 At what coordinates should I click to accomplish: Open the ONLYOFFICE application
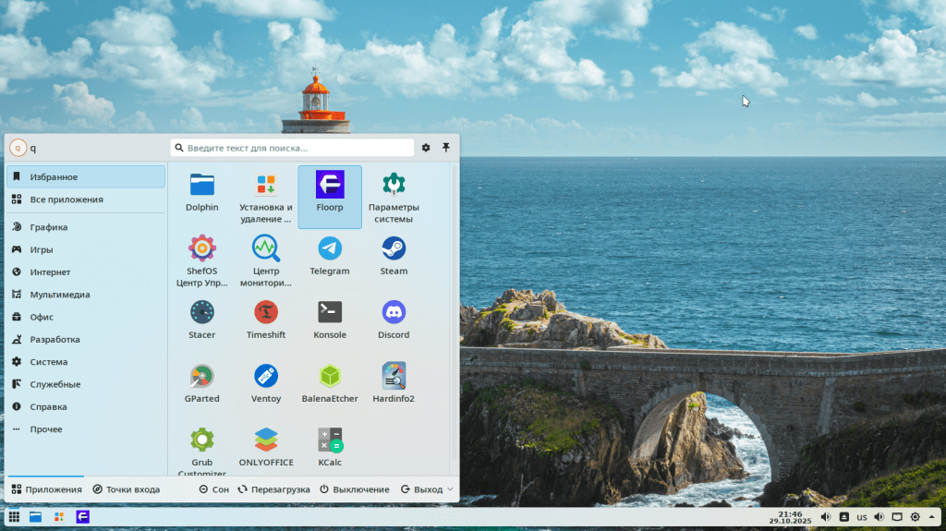[266, 447]
